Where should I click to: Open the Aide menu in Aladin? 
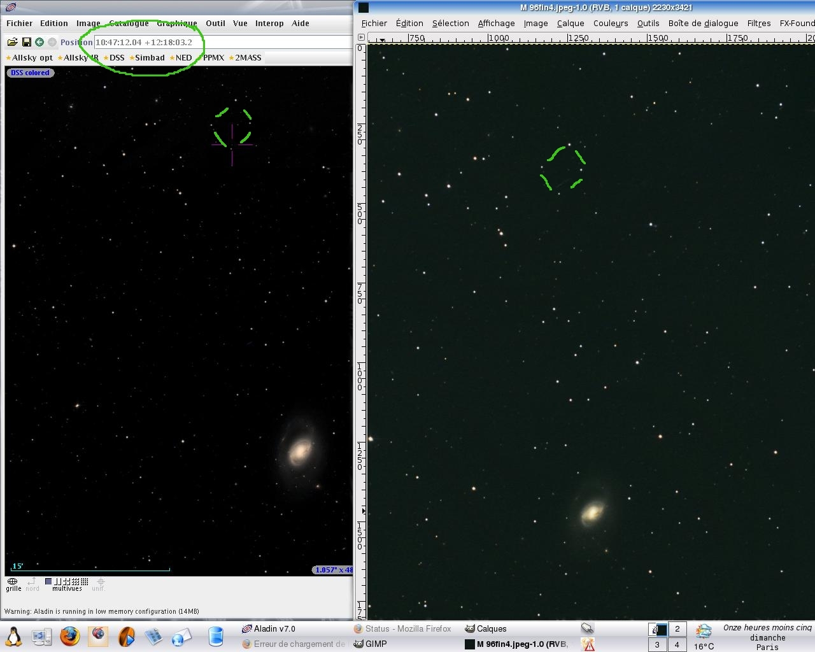tap(301, 24)
